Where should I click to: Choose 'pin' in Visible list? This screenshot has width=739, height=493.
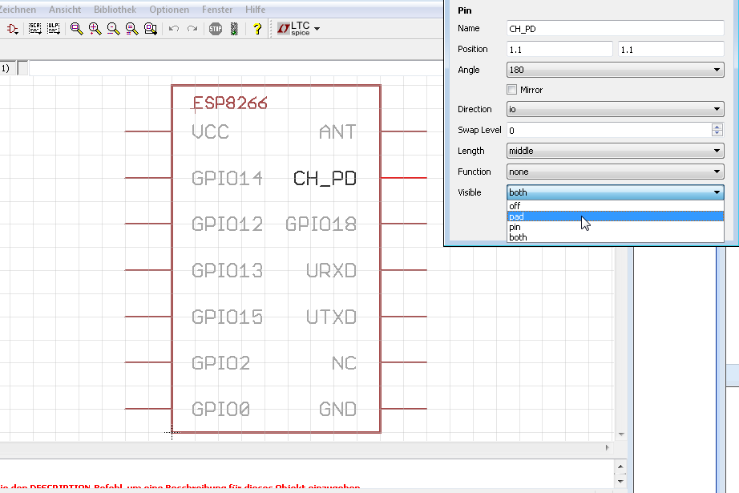[615, 227]
